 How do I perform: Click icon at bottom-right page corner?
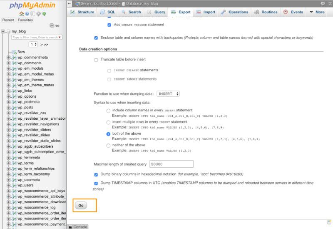[329, 222]
